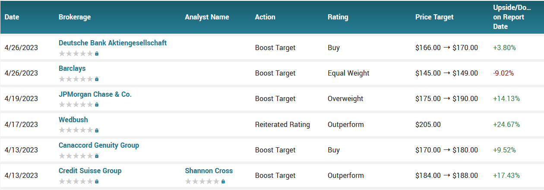The height and width of the screenshot is (190, 544).
Task: View analyst Shannon Cross profile
Action: [x=209, y=171]
